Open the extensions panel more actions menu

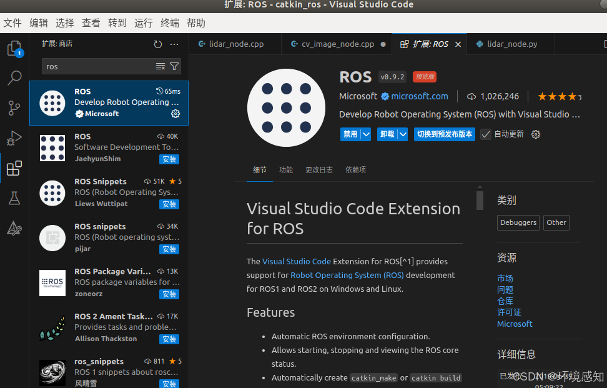(174, 44)
